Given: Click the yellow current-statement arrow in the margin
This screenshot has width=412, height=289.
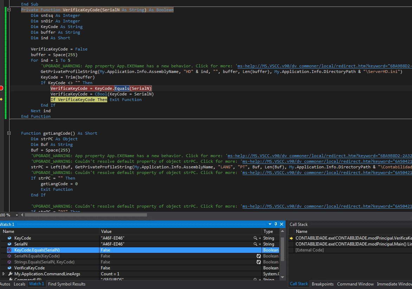Looking at the screenshot, I should point(1,100).
